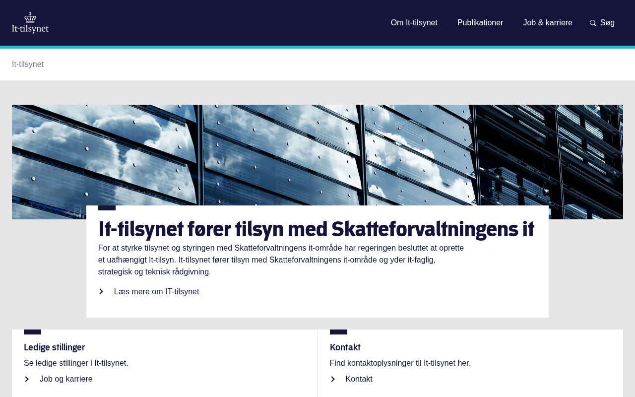Follow the Kontakt link with the arrow

(359, 379)
